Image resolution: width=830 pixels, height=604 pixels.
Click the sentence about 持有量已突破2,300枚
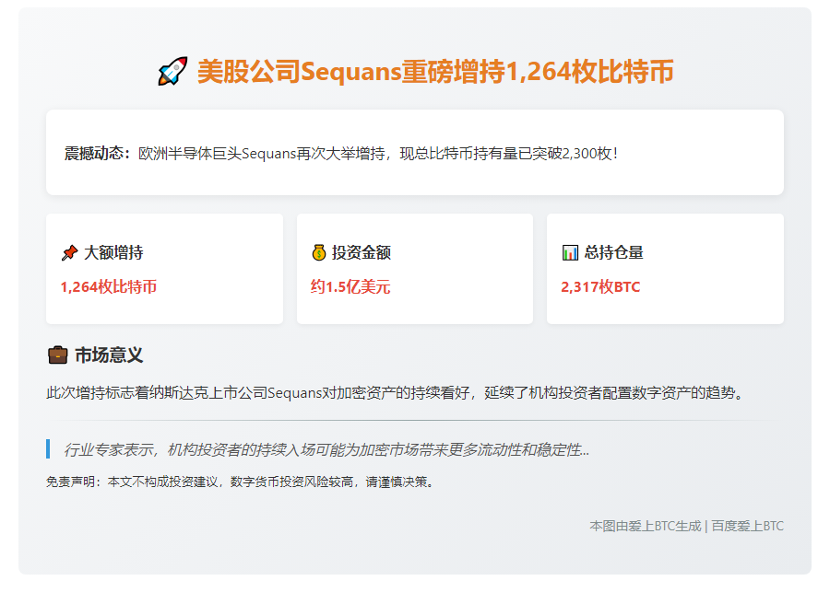point(378,154)
